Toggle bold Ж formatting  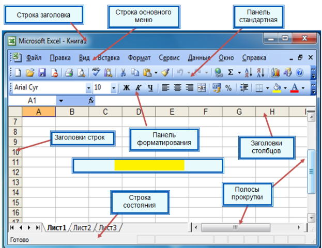[x=126, y=88]
